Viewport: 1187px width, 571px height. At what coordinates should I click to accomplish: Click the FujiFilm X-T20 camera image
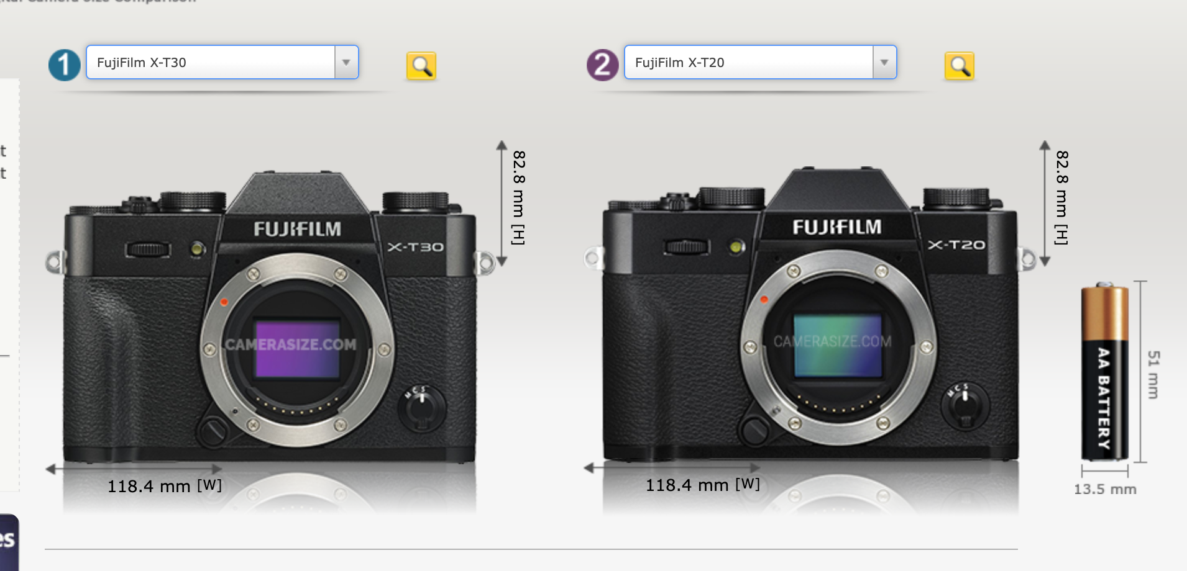809,314
